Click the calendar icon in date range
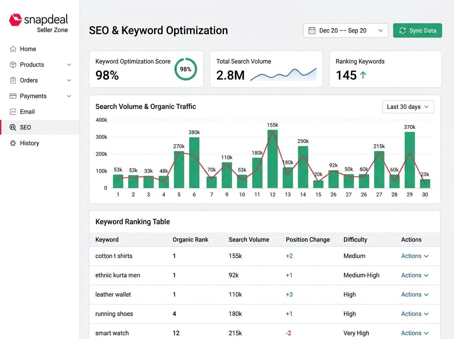The image size is (454, 339). click(x=312, y=31)
